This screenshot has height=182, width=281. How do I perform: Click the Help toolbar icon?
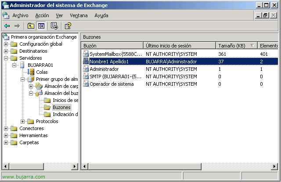(x=68, y=26)
